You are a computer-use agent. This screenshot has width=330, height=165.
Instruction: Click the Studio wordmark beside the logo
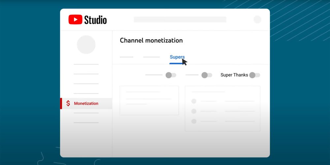point(95,20)
